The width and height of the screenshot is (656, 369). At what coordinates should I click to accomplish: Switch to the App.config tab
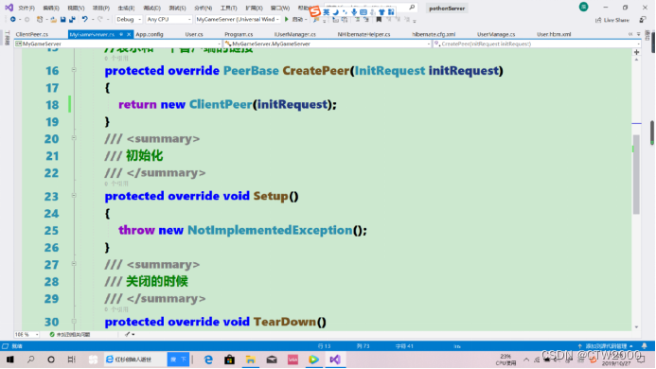[x=150, y=34]
